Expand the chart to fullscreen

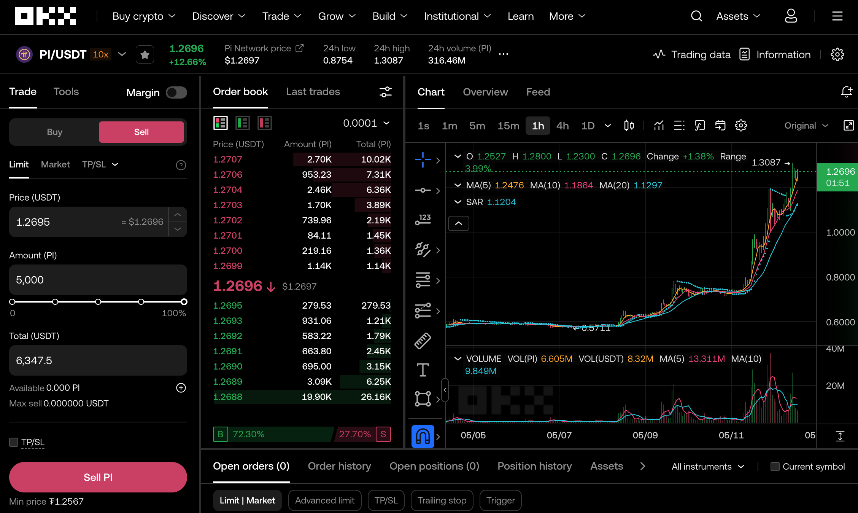848,126
